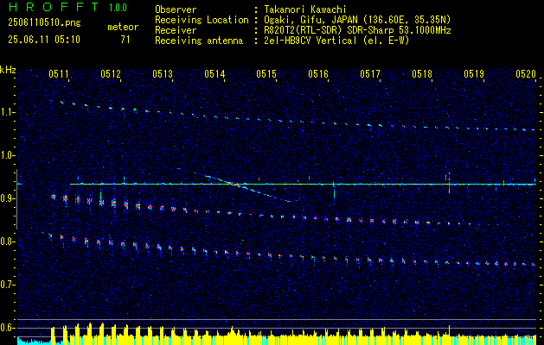Click the Ogaki, Gifu, JAPAN location text
Viewport: 544px width, 345px height.
click(x=357, y=20)
